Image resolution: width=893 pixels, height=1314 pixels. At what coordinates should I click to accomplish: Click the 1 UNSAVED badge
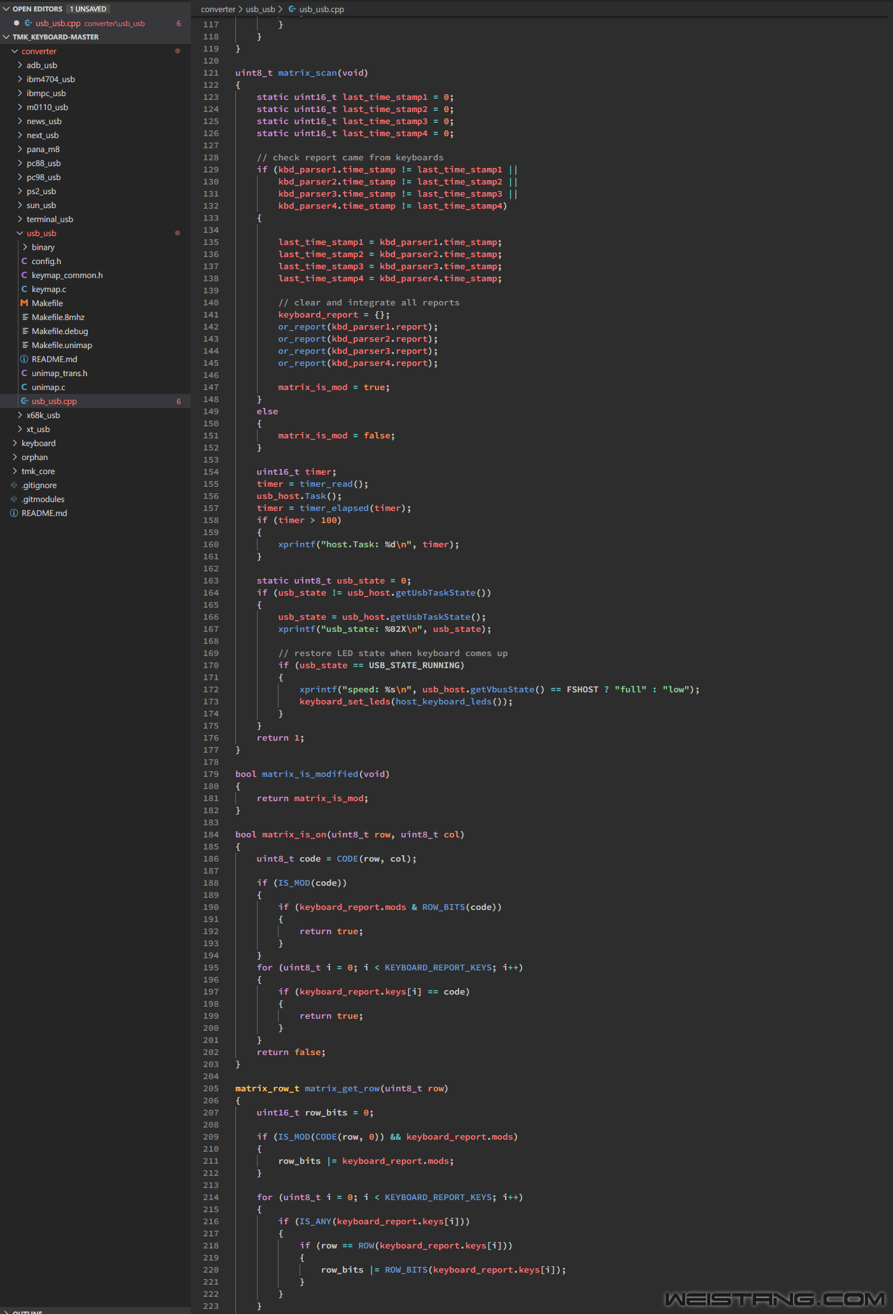point(88,9)
